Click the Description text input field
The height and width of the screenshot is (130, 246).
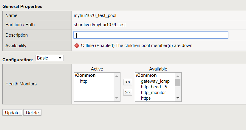click(151, 35)
